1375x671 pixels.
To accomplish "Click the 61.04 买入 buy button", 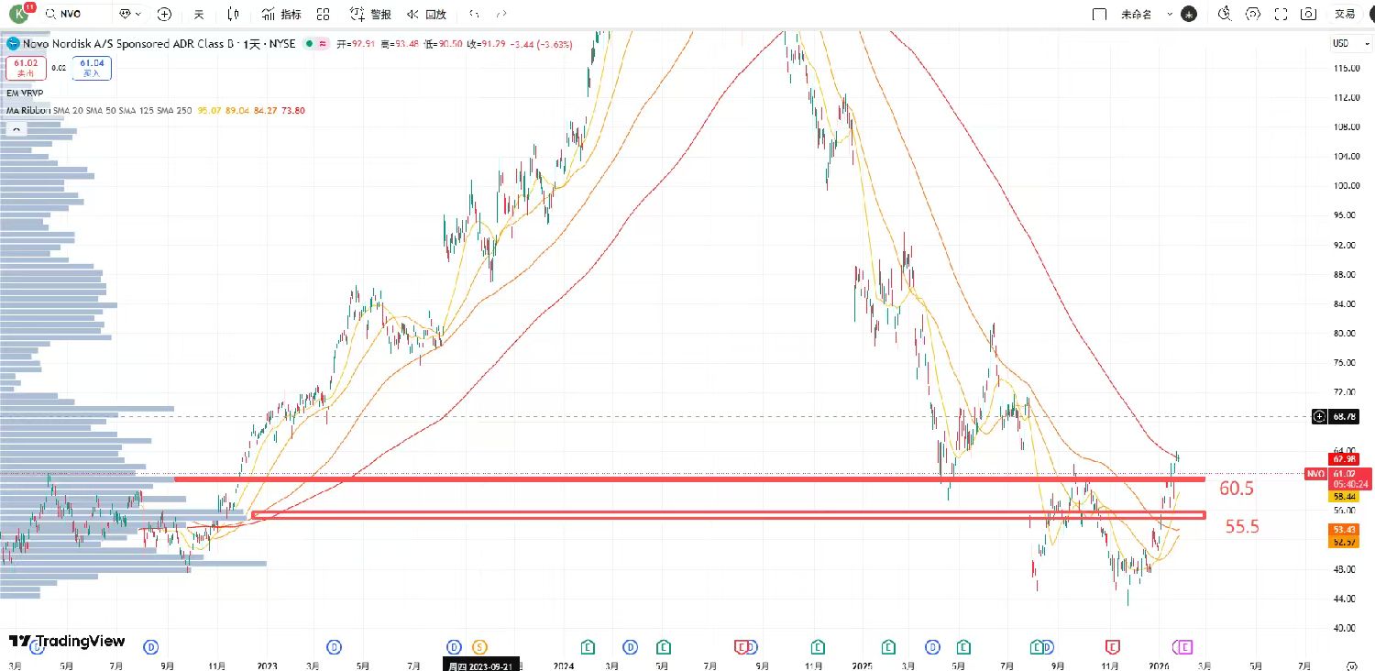I will point(91,67).
